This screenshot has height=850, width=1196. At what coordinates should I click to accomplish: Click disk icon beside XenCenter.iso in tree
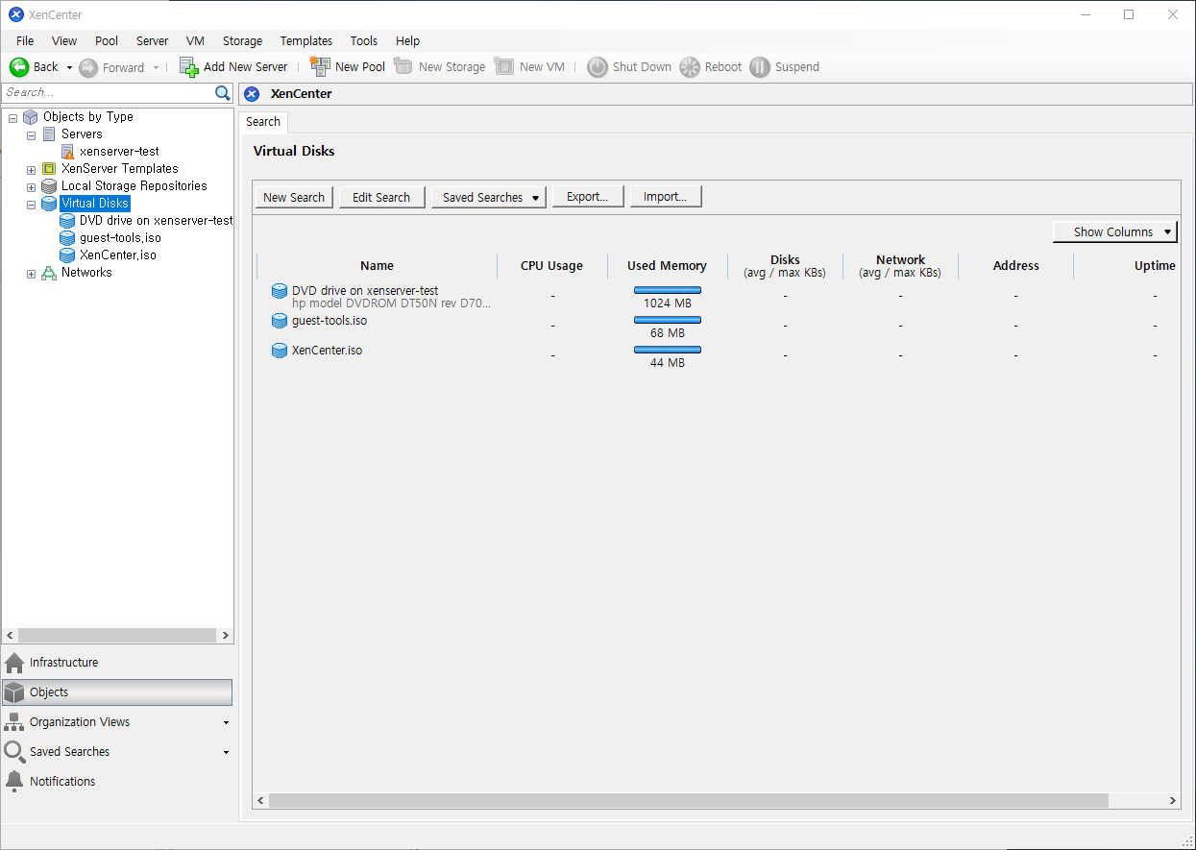click(67, 255)
